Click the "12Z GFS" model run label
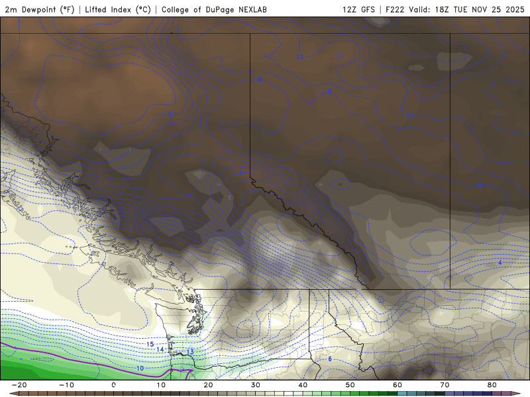The height and width of the screenshot is (397, 530). (358, 9)
